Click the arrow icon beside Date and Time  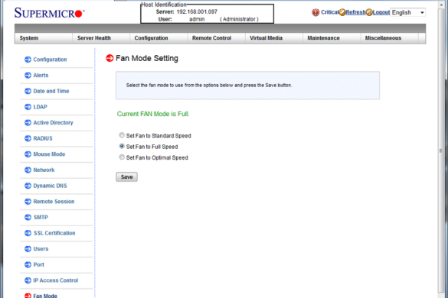pyautogui.click(x=28, y=91)
